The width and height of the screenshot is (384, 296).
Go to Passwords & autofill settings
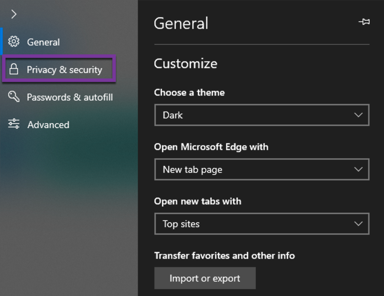[70, 97]
